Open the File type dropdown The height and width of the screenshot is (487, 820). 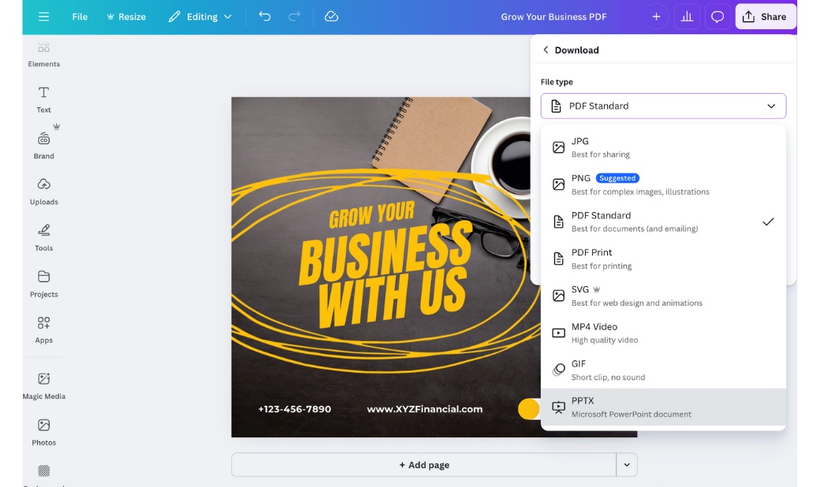(663, 106)
